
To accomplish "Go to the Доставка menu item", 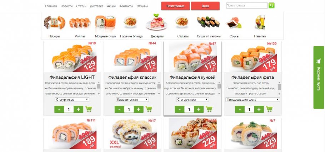I will click(96, 6).
